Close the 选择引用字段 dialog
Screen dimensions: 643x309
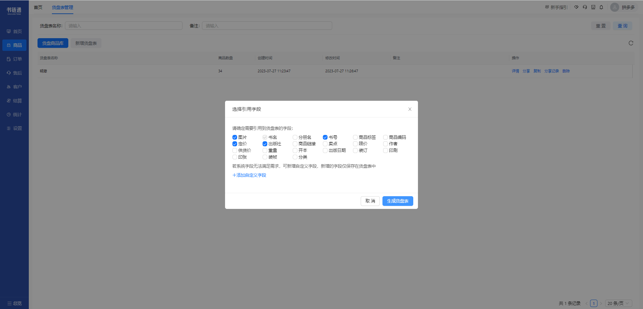(x=410, y=109)
